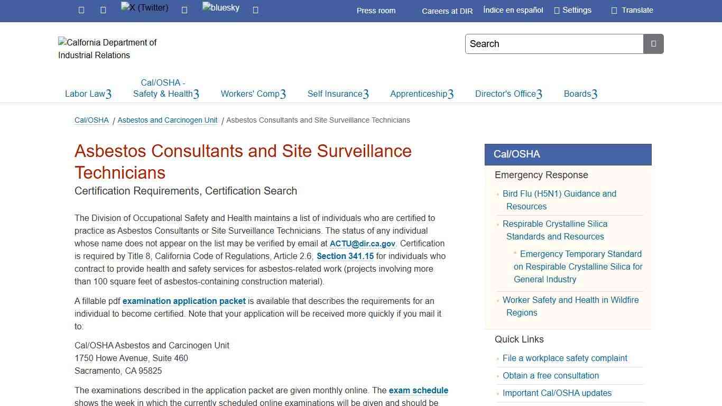Expand the Labor Law navigation dropdown

click(x=88, y=94)
